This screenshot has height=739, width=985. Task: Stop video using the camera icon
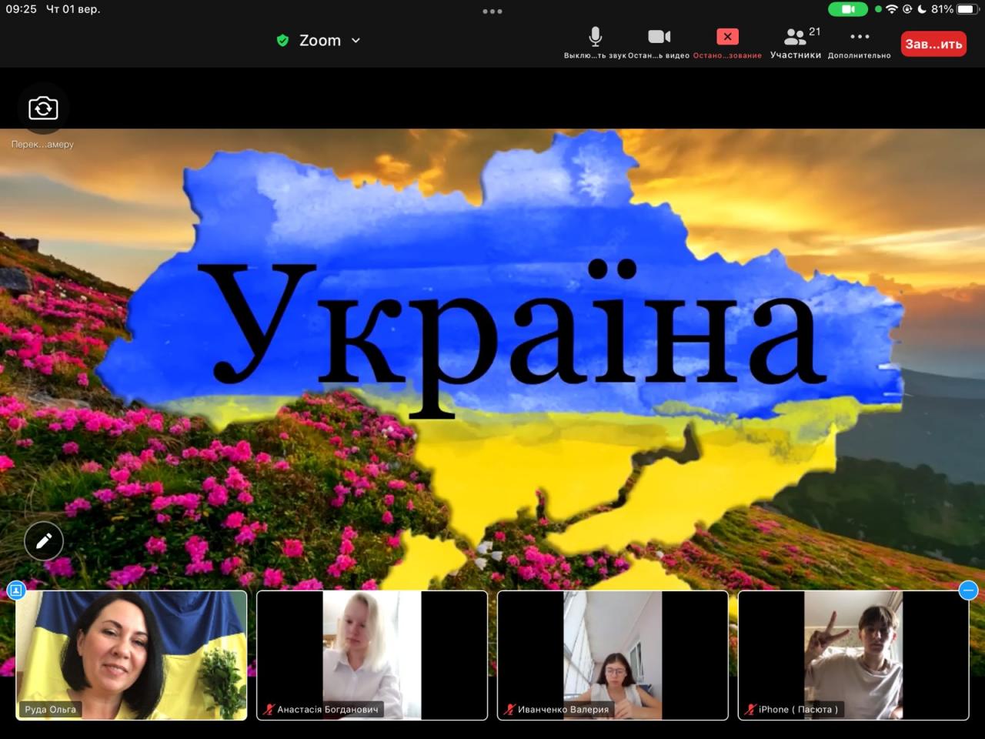(x=659, y=38)
